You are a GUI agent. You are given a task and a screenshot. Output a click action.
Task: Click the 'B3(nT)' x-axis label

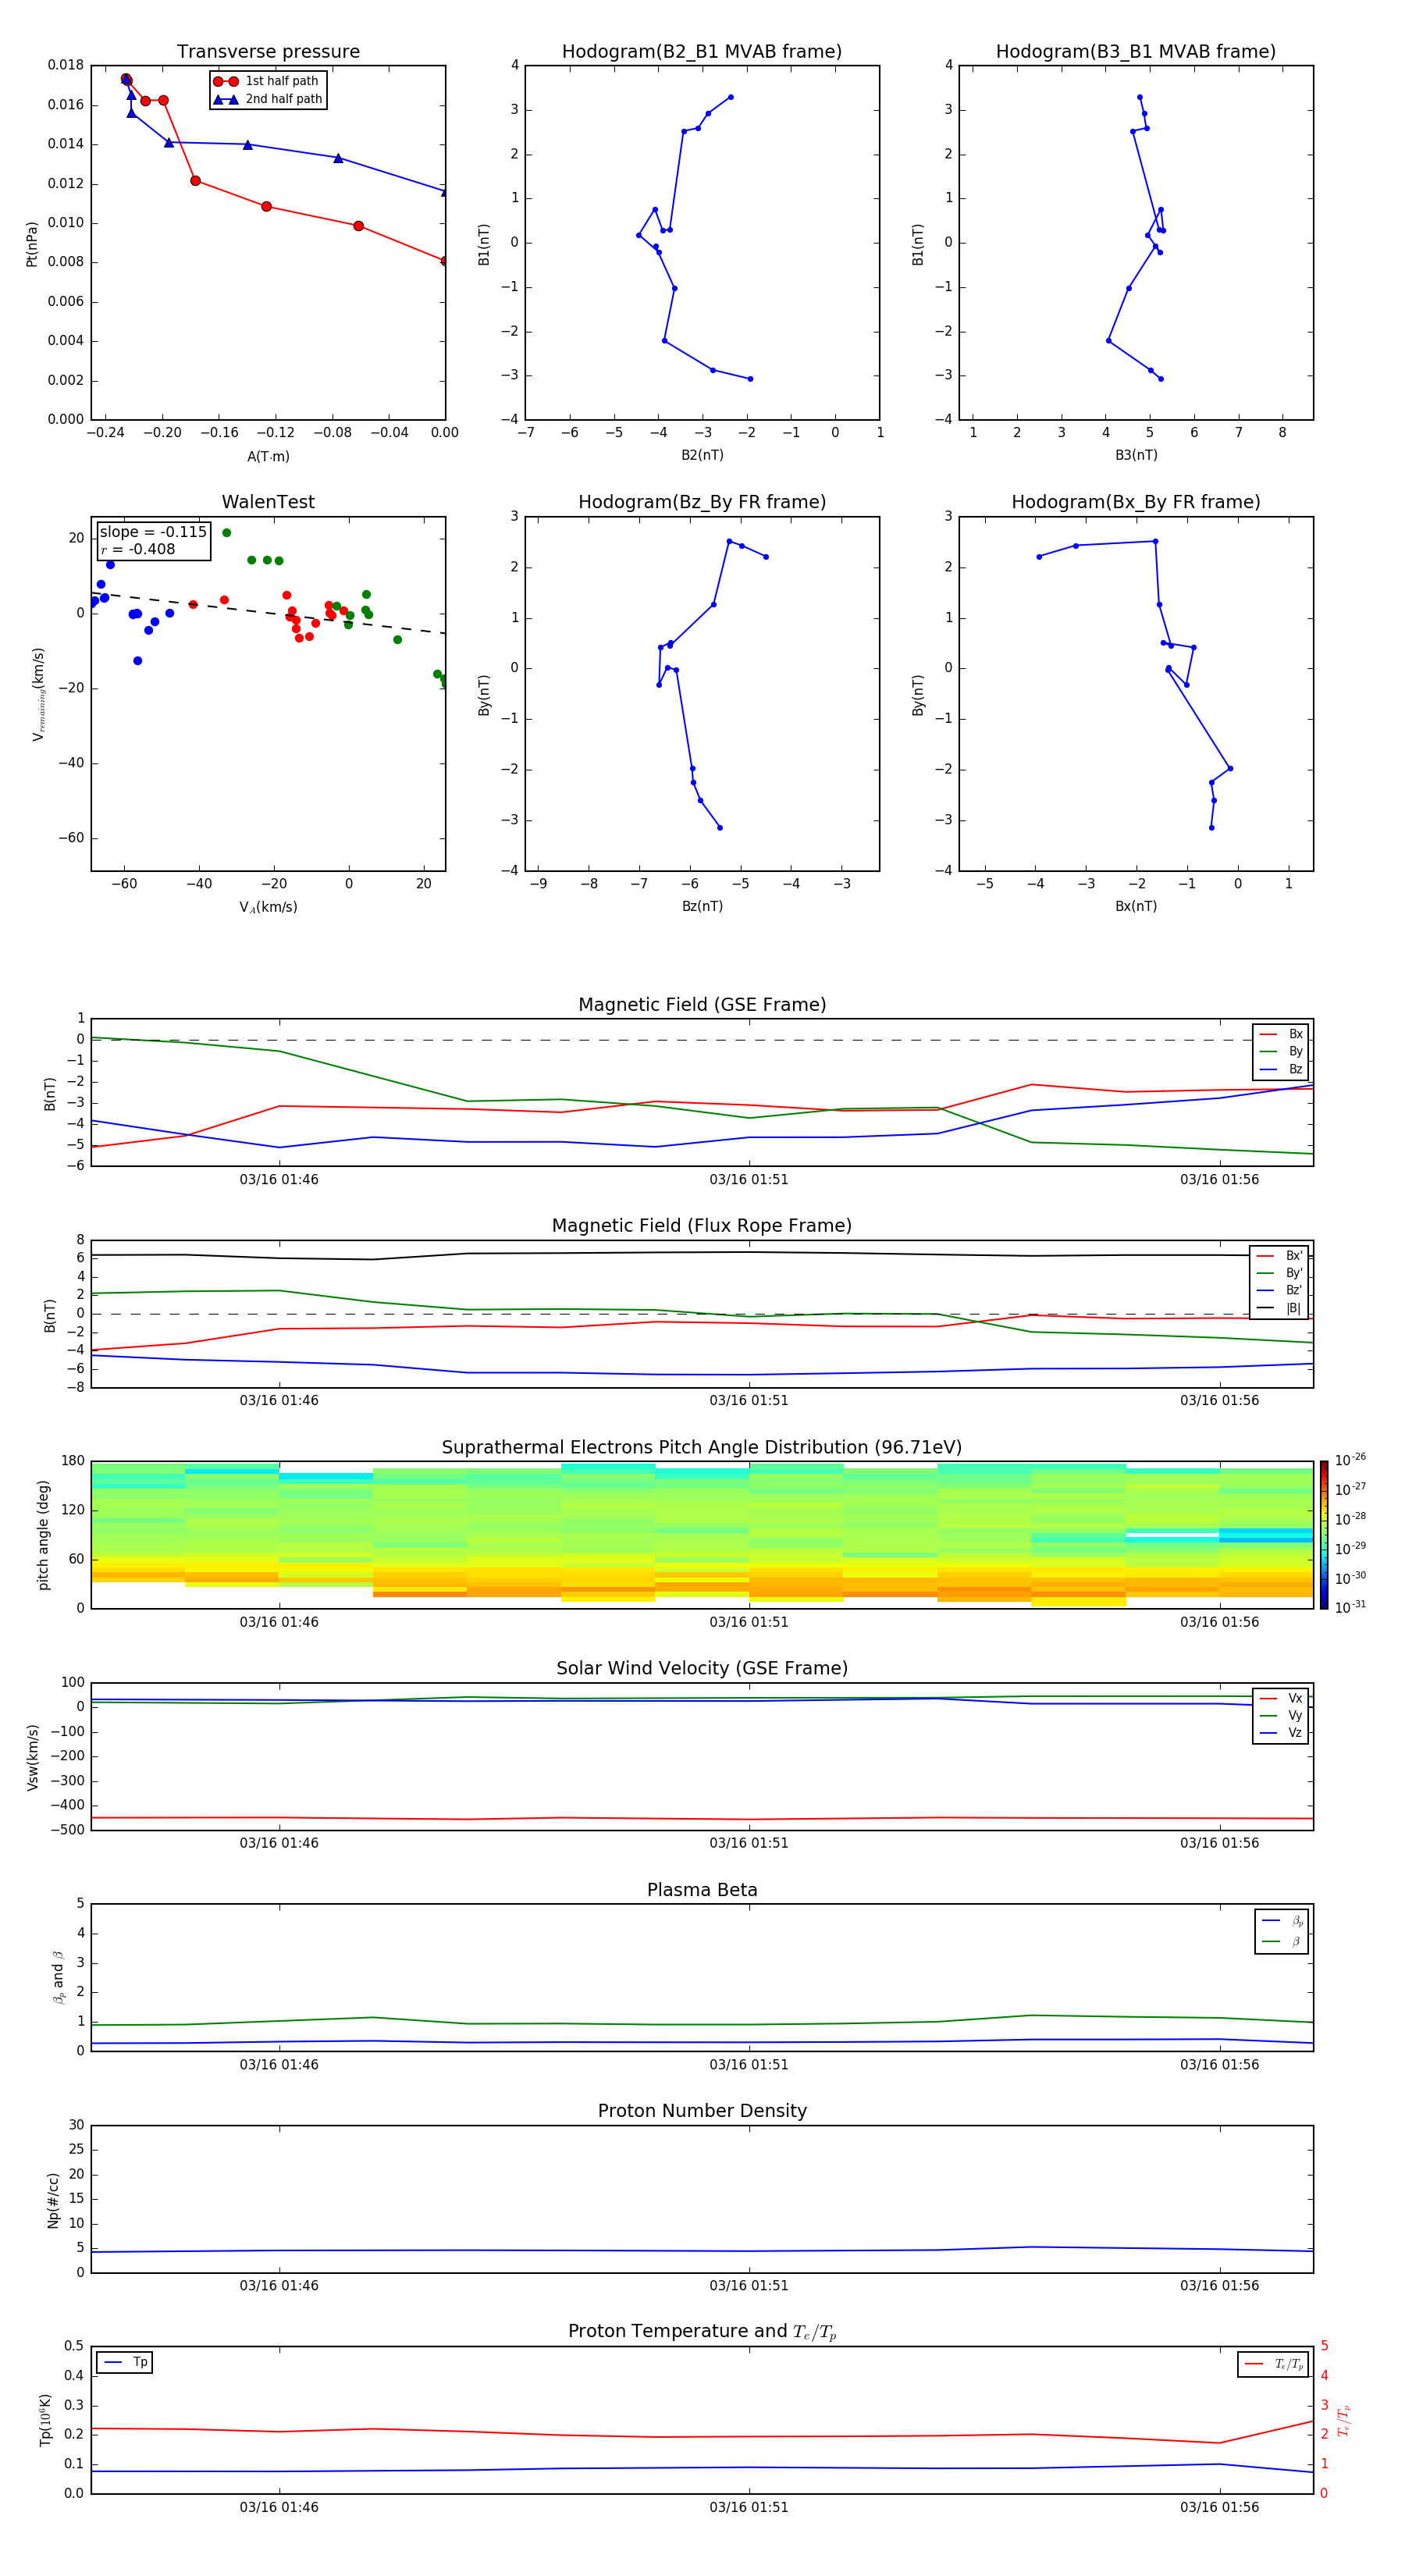[x=1136, y=455]
